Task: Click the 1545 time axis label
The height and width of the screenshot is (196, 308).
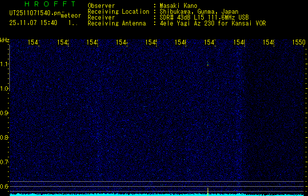Action: (x=151, y=42)
